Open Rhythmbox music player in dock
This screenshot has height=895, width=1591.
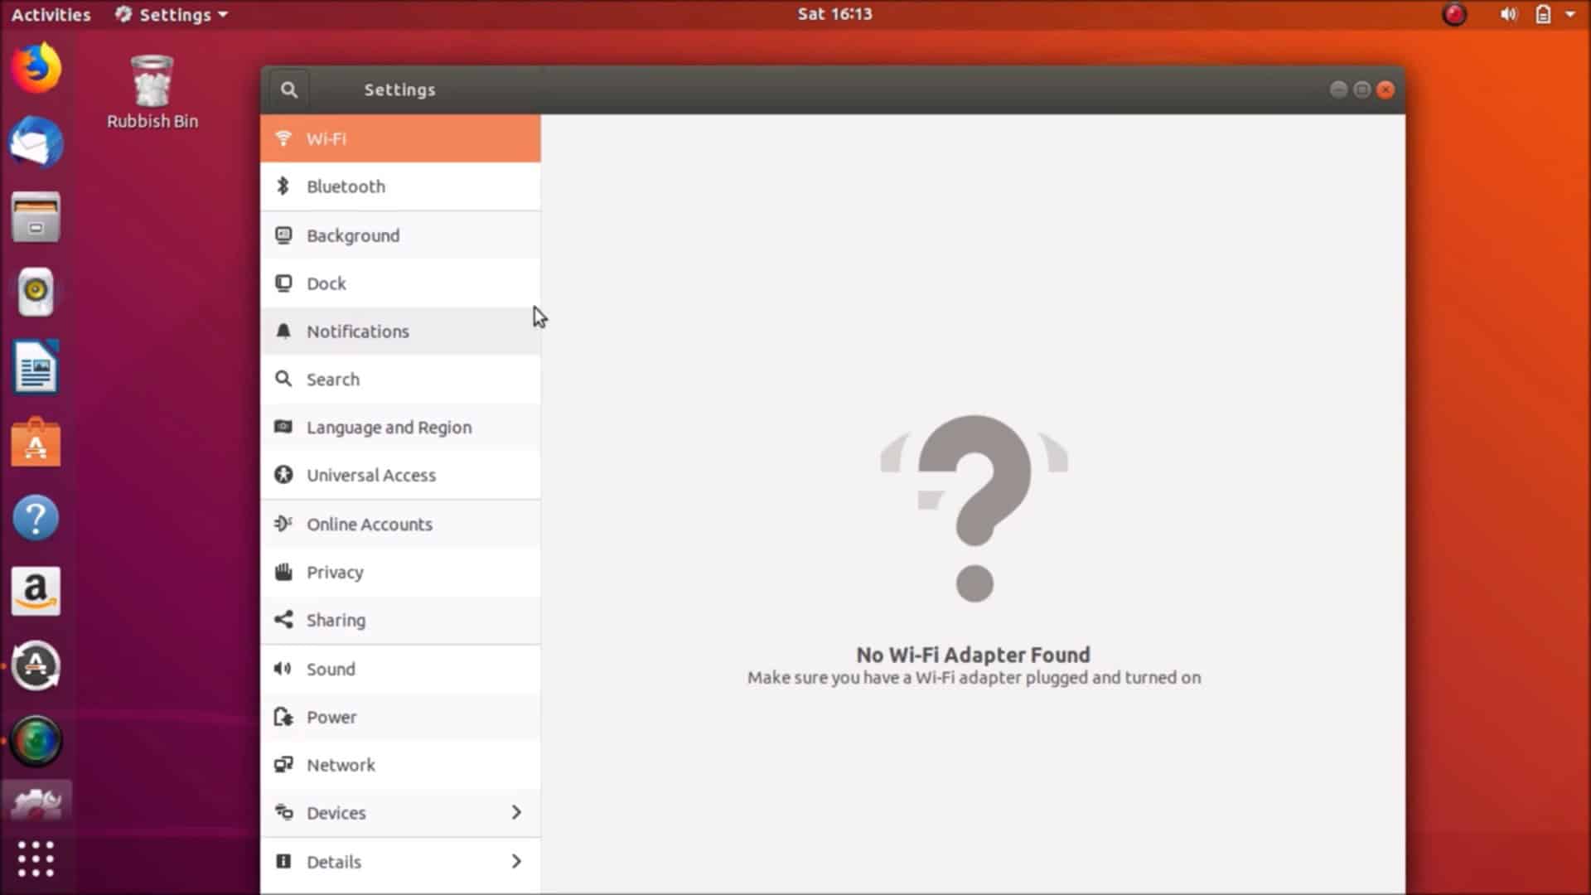click(36, 292)
